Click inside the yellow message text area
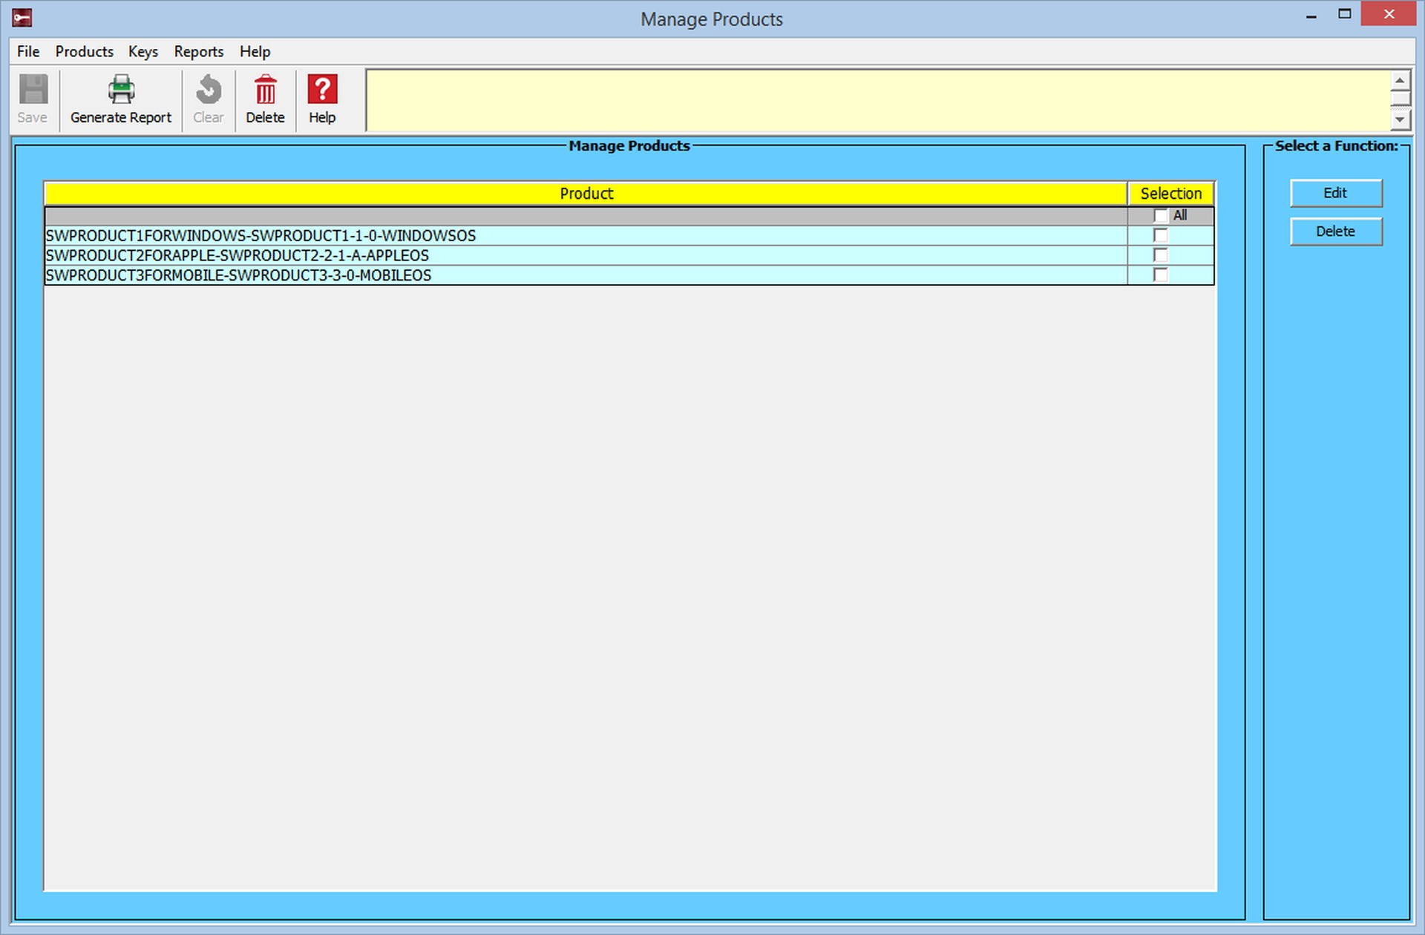Image resolution: width=1425 pixels, height=935 pixels. [x=878, y=100]
